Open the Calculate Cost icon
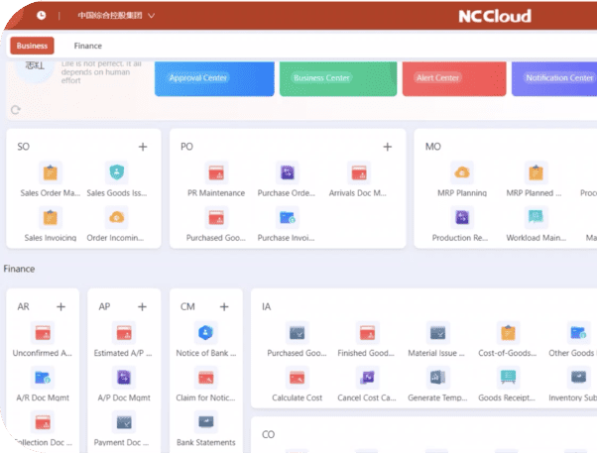Image resolution: width=597 pixels, height=453 pixels. click(x=297, y=377)
